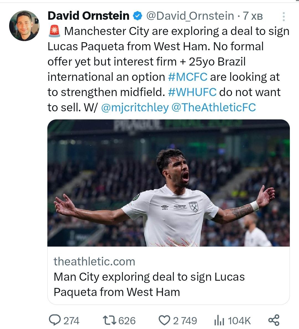Open the 'Man City exploring deal' headline
Viewport: 299px width, 329px height.
click(x=149, y=284)
